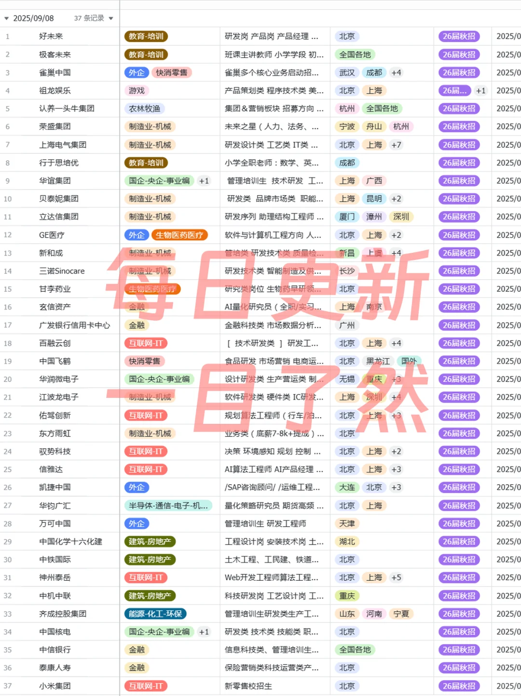
Task: Click the 广州 city tag
Action: [x=347, y=325]
